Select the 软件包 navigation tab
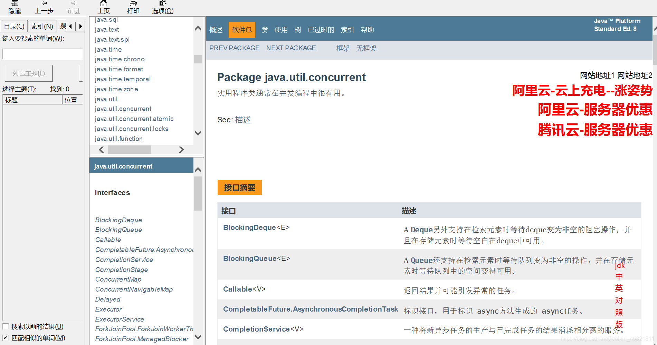The height and width of the screenshot is (345, 657). click(242, 30)
